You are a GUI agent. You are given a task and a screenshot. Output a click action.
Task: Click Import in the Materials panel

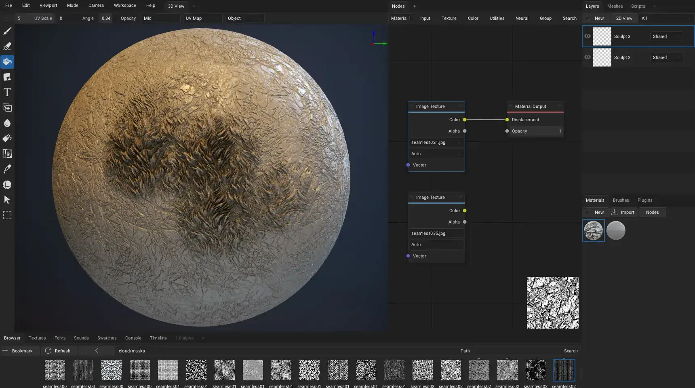click(623, 212)
